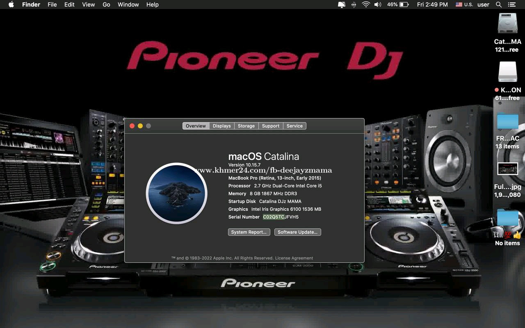The height and width of the screenshot is (328, 525).
Task: Click the display mirroring icon in menu bar
Action: 341,5
